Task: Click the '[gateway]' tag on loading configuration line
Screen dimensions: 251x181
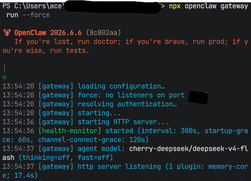Action: coord(56,87)
